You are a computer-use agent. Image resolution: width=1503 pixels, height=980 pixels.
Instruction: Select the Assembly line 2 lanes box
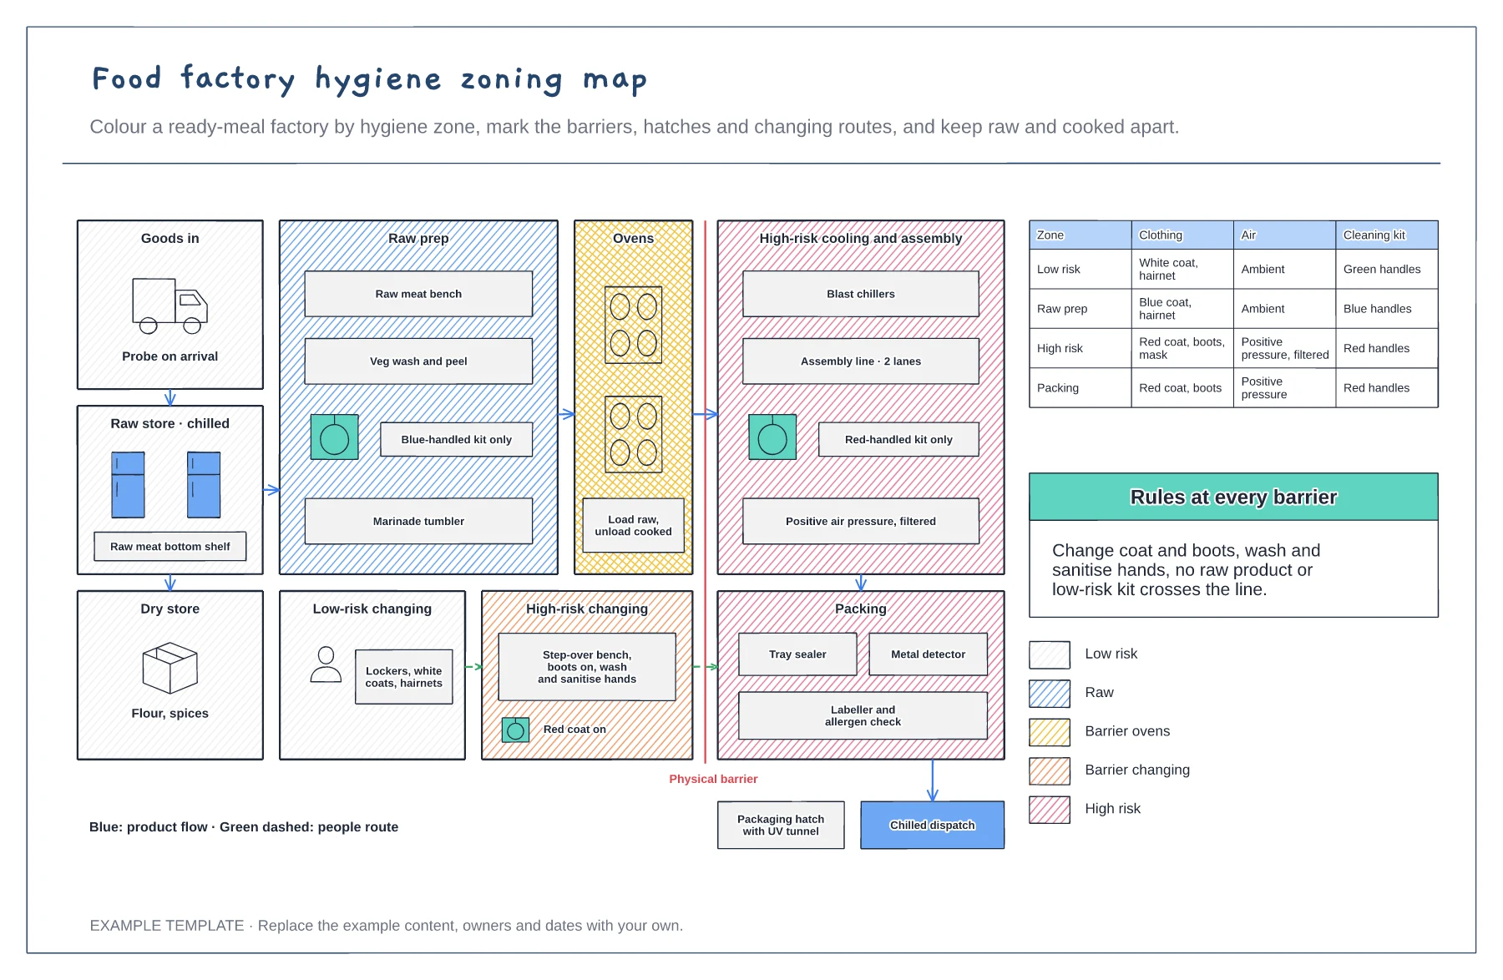[861, 361]
